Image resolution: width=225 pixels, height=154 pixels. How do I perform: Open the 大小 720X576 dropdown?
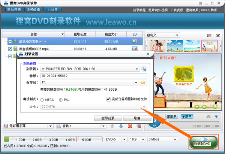(144, 107)
